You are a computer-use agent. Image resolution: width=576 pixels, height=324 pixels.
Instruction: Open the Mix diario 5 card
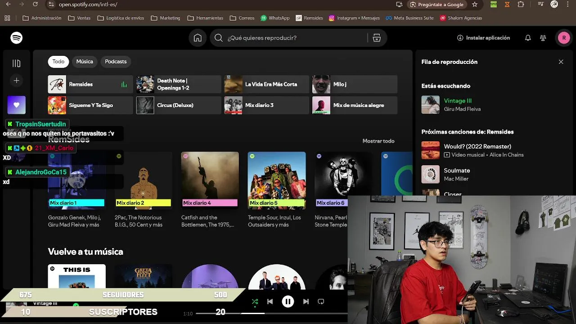277,189
